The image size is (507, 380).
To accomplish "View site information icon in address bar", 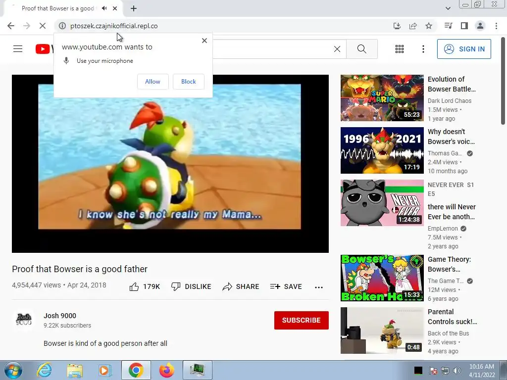I will pos(62,26).
